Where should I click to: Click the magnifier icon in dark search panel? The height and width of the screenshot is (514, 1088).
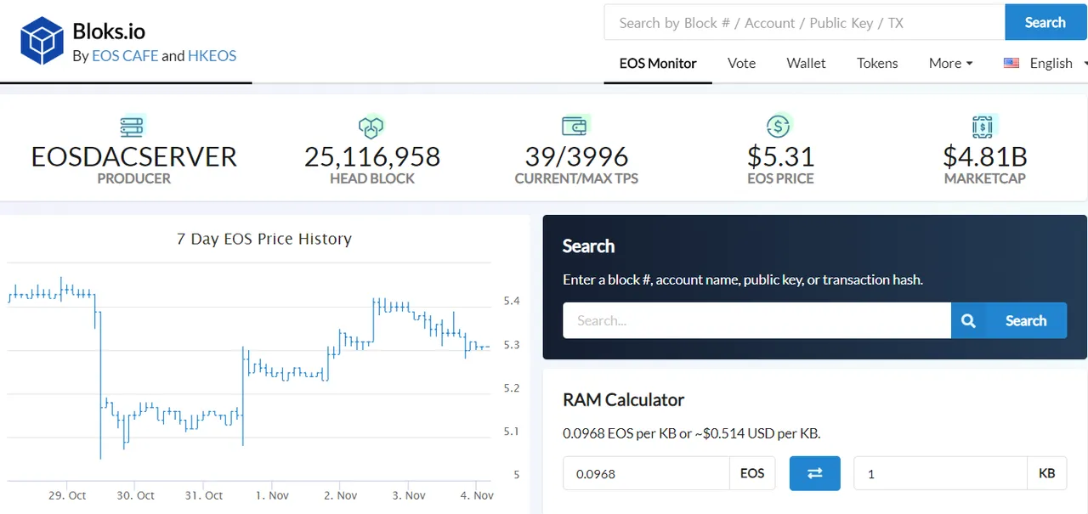(968, 320)
